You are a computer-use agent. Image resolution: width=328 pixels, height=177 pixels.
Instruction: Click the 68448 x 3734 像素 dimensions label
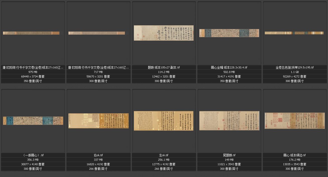point(33,76)
